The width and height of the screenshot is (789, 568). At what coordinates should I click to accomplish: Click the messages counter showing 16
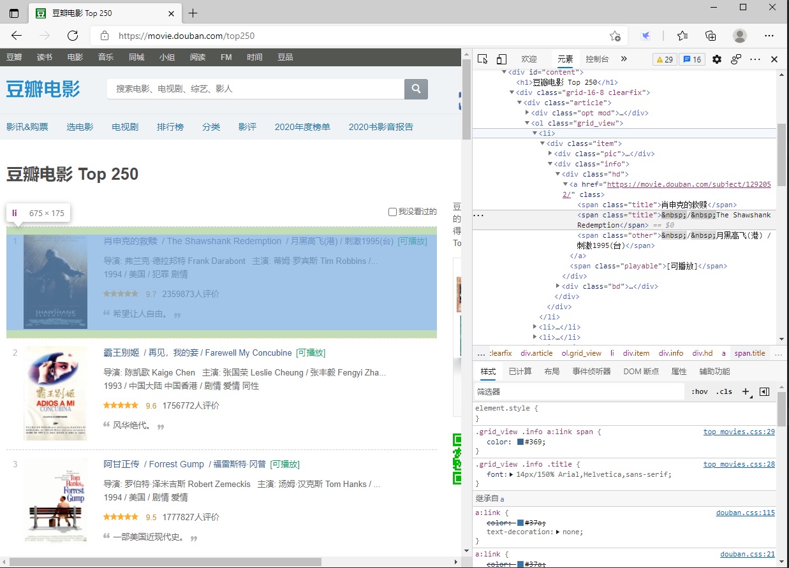[692, 59]
